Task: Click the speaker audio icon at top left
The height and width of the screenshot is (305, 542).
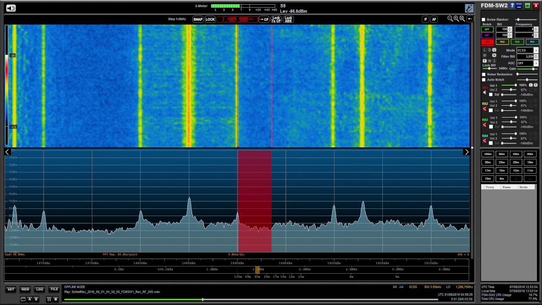Action: click(x=11, y=8)
